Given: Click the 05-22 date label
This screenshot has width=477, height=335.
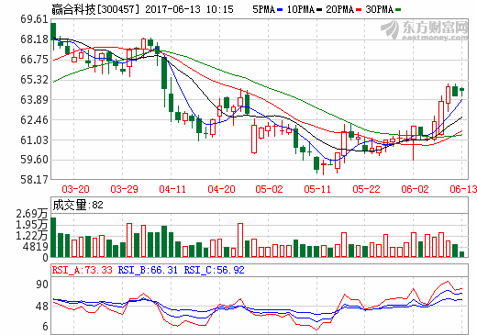Looking at the screenshot, I should tap(366, 189).
